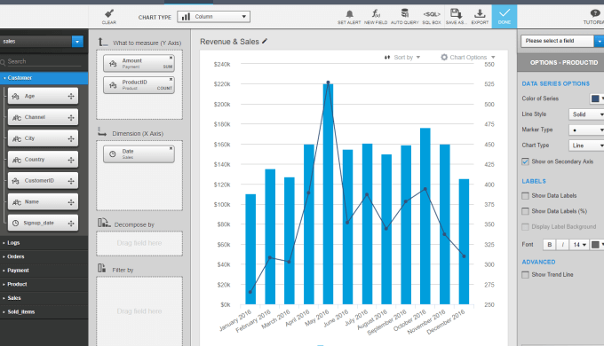Open the Line Style dropdown
Screen dimensions: 604x346
click(586, 114)
